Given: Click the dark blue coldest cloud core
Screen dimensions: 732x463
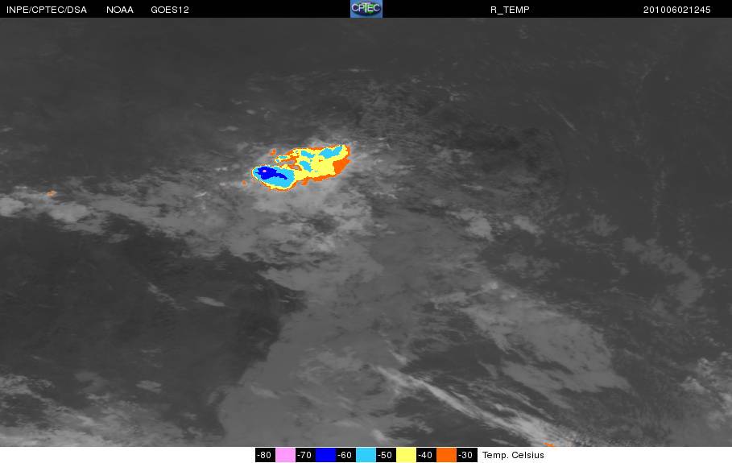Looking at the screenshot, I should (270, 173).
